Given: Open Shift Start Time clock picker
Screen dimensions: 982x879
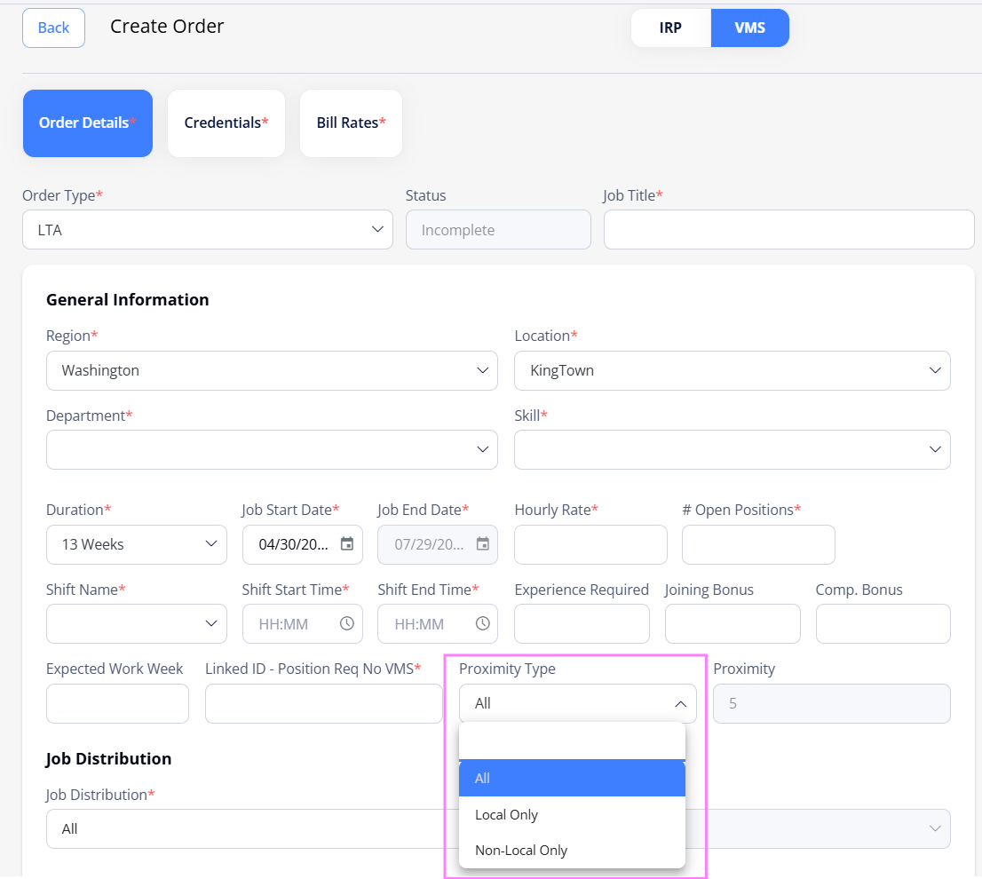Looking at the screenshot, I should [x=346, y=623].
